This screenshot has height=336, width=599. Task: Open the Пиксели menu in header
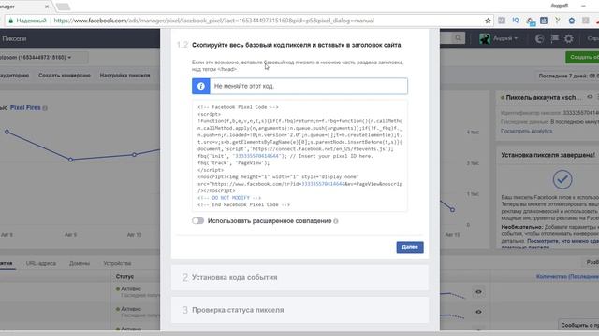14,38
